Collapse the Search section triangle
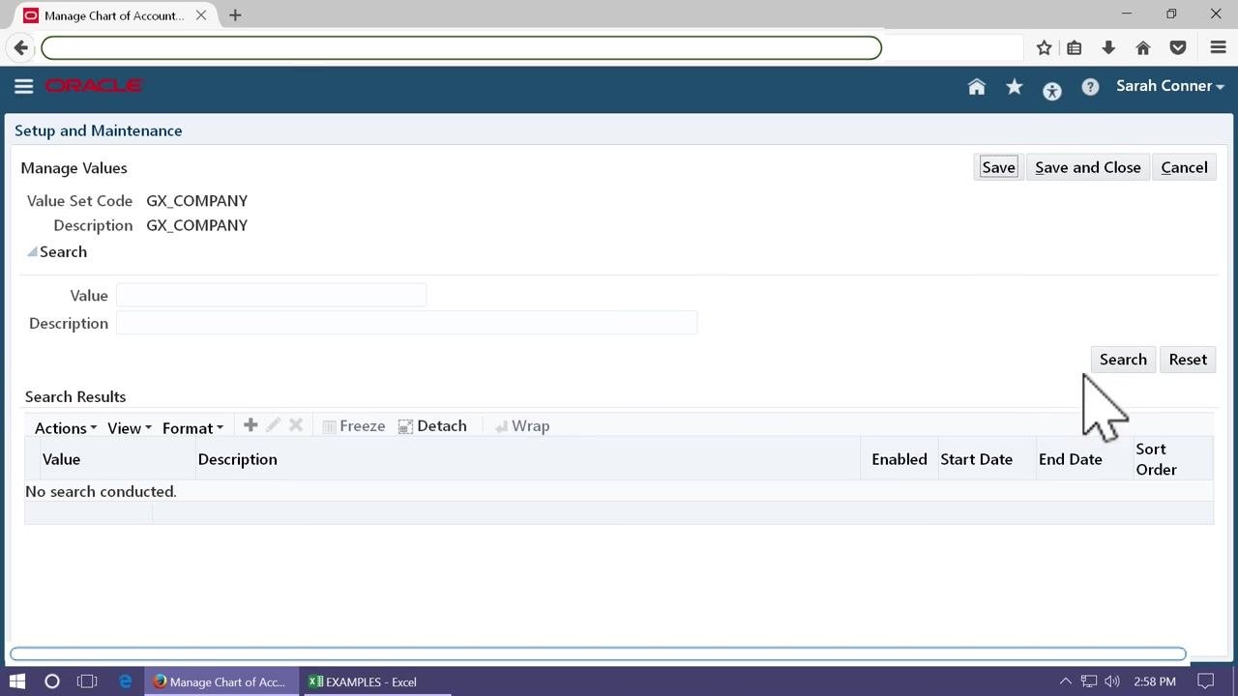The height and width of the screenshot is (696, 1238). tap(32, 251)
